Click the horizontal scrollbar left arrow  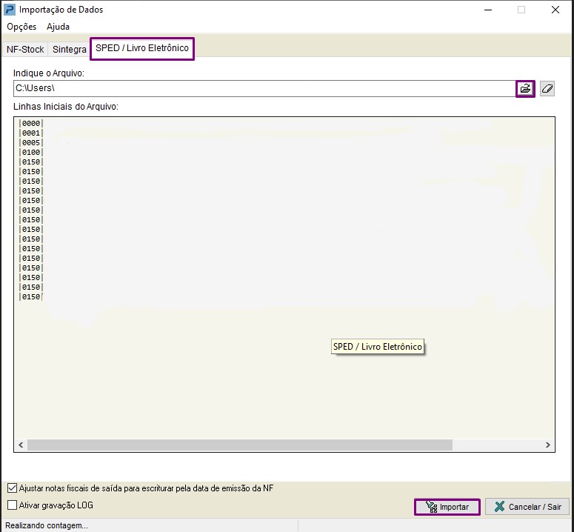(x=21, y=445)
